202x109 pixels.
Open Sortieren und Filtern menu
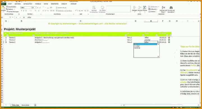163,9
